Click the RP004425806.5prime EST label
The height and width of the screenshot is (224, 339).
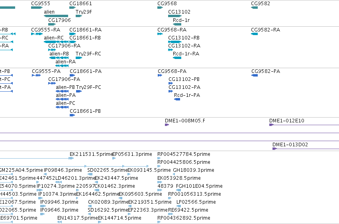click(184, 162)
